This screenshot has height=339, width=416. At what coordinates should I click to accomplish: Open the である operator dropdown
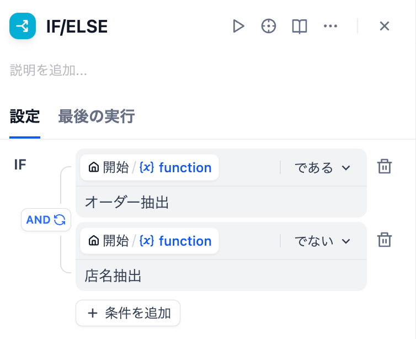click(x=322, y=168)
